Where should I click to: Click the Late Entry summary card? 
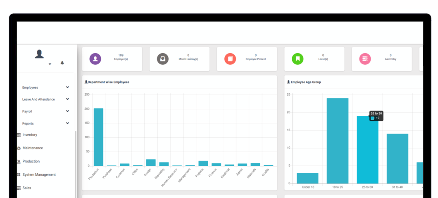[382, 59]
